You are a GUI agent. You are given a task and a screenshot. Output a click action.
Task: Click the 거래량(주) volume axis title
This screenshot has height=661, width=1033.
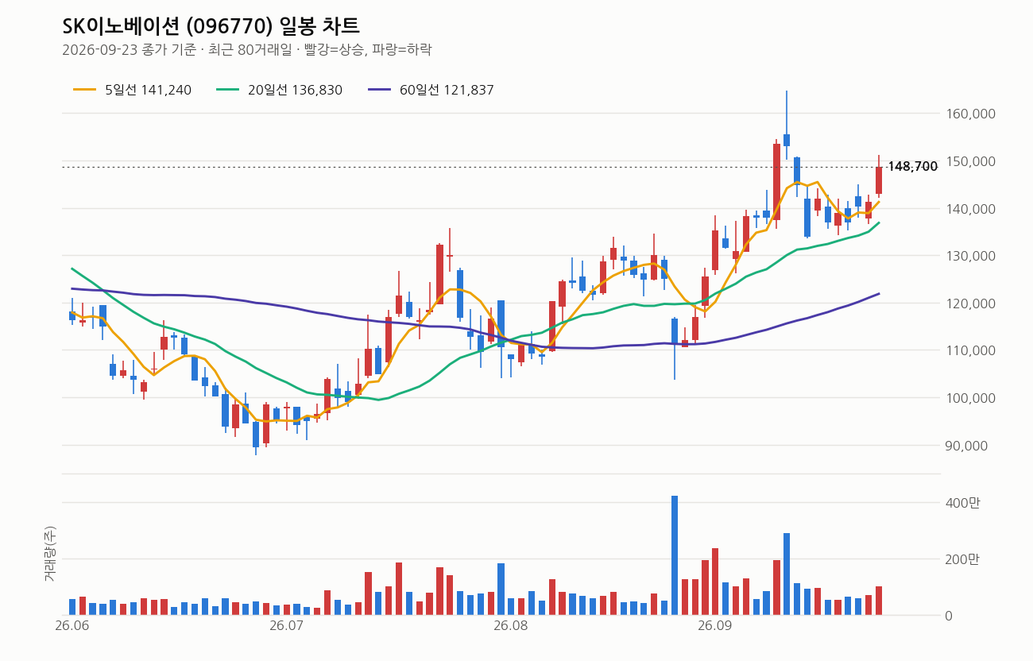[50, 554]
